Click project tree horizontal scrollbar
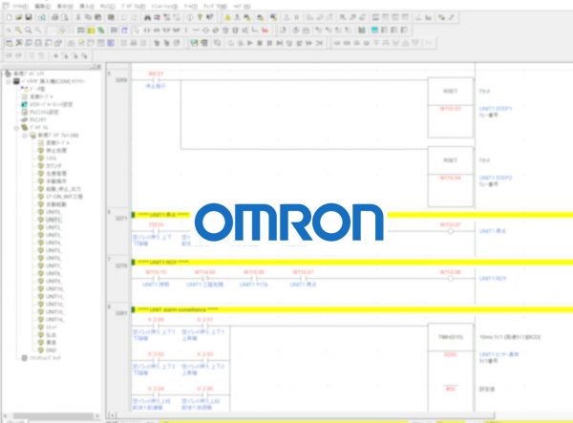 [52, 416]
